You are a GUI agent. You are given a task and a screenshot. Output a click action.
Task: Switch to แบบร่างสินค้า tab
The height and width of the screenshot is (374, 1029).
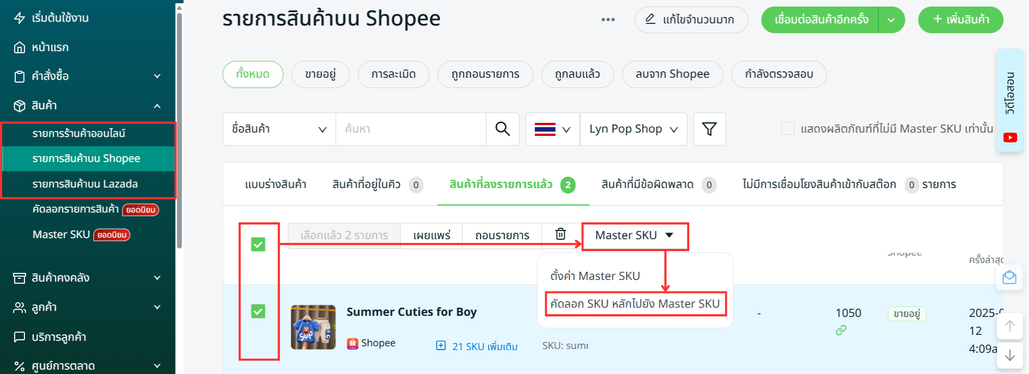pos(276,184)
